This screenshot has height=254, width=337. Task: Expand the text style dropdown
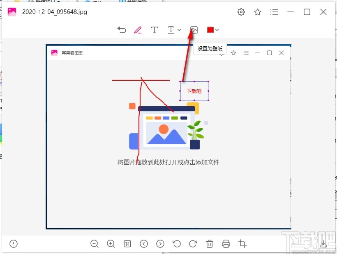(x=179, y=29)
